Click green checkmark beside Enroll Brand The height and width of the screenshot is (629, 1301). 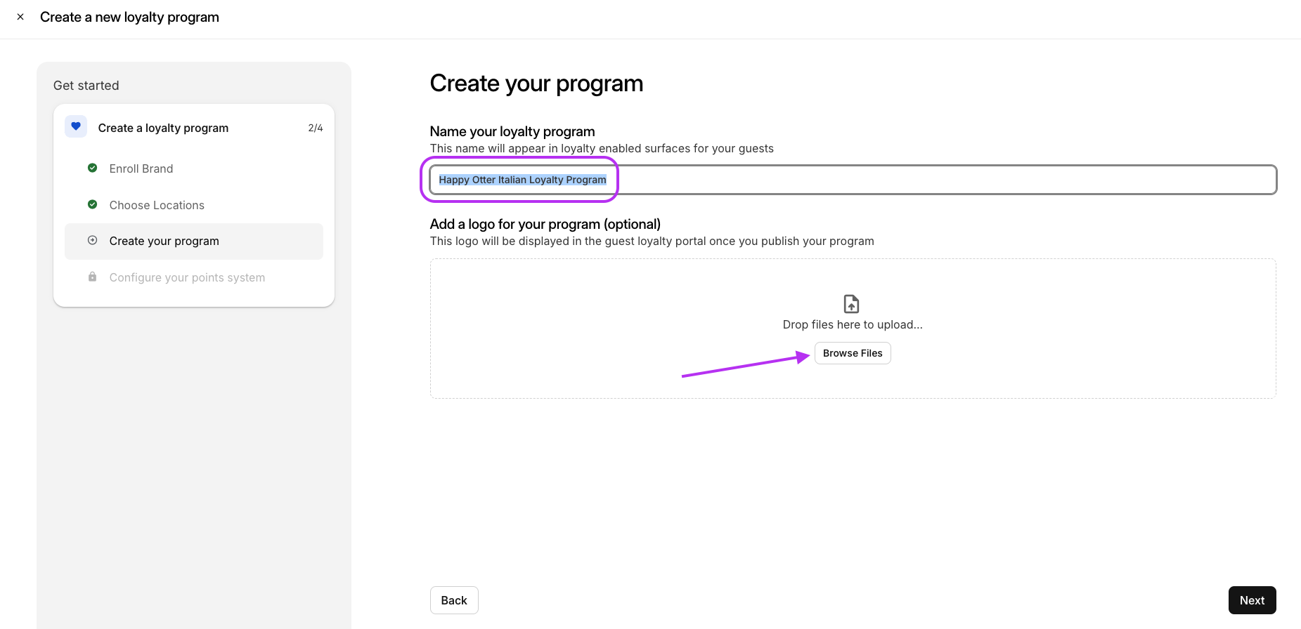click(92, 168)
